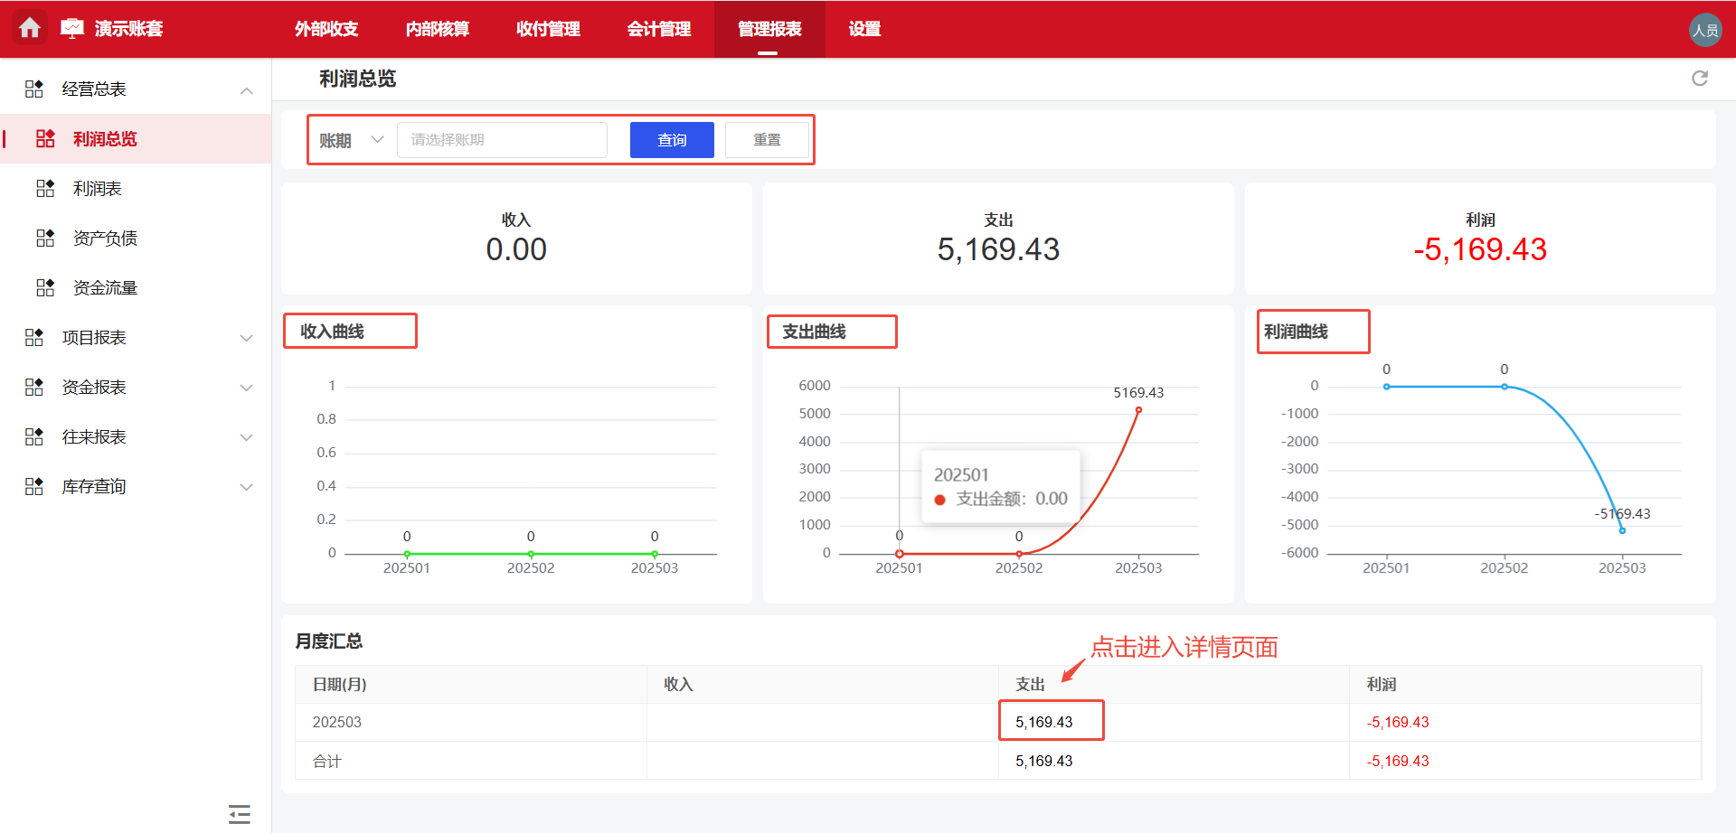Click the 演示账套 account book icon

click(72, 28)
